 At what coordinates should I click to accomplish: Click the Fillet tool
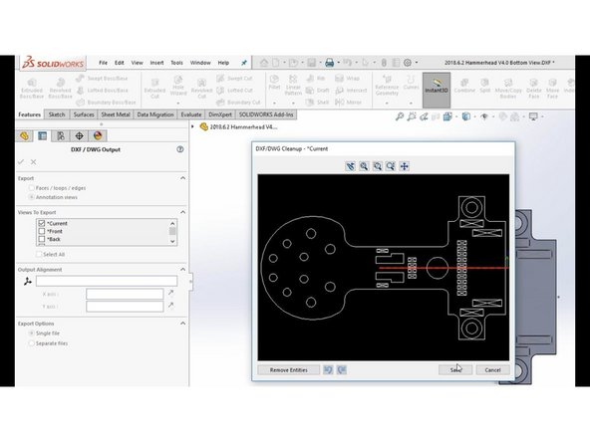click(x=274, y=83)
